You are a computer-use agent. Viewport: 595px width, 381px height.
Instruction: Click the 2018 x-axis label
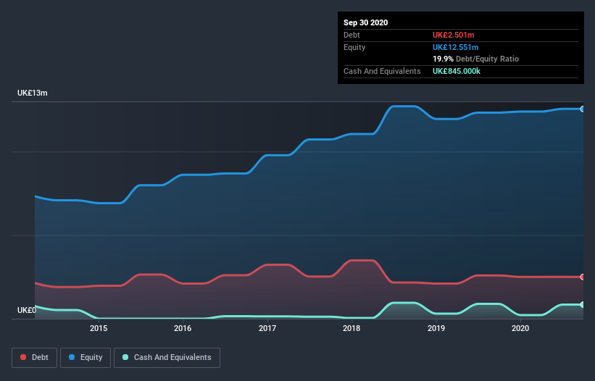coord(351,328)
